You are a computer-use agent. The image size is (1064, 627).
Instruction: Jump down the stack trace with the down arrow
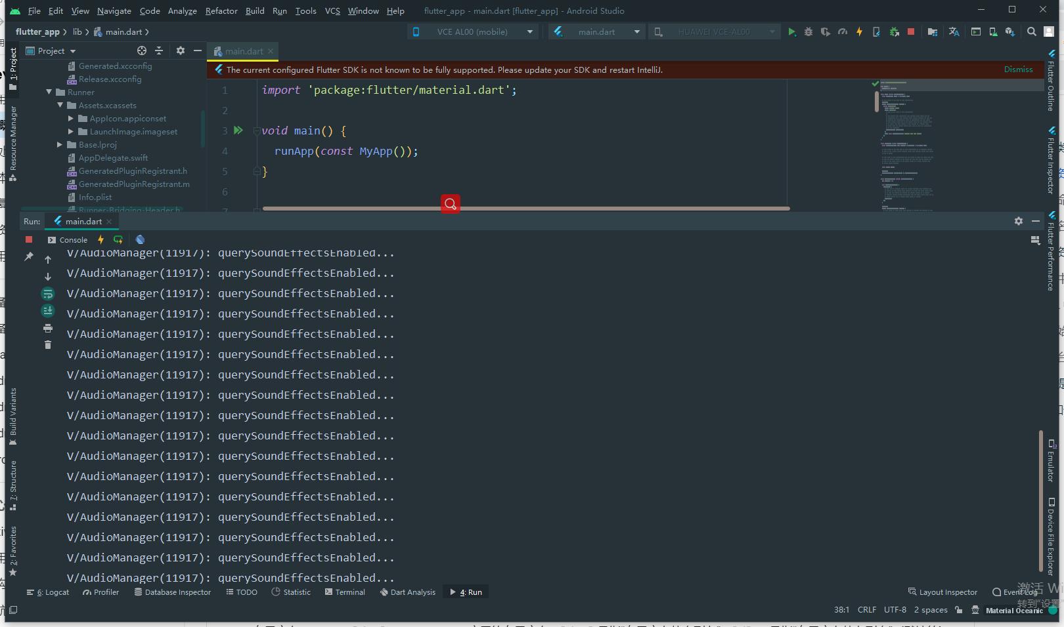pos(48,277)
